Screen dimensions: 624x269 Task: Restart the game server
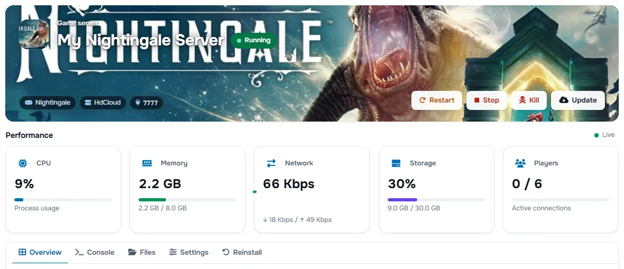(437, 100)
